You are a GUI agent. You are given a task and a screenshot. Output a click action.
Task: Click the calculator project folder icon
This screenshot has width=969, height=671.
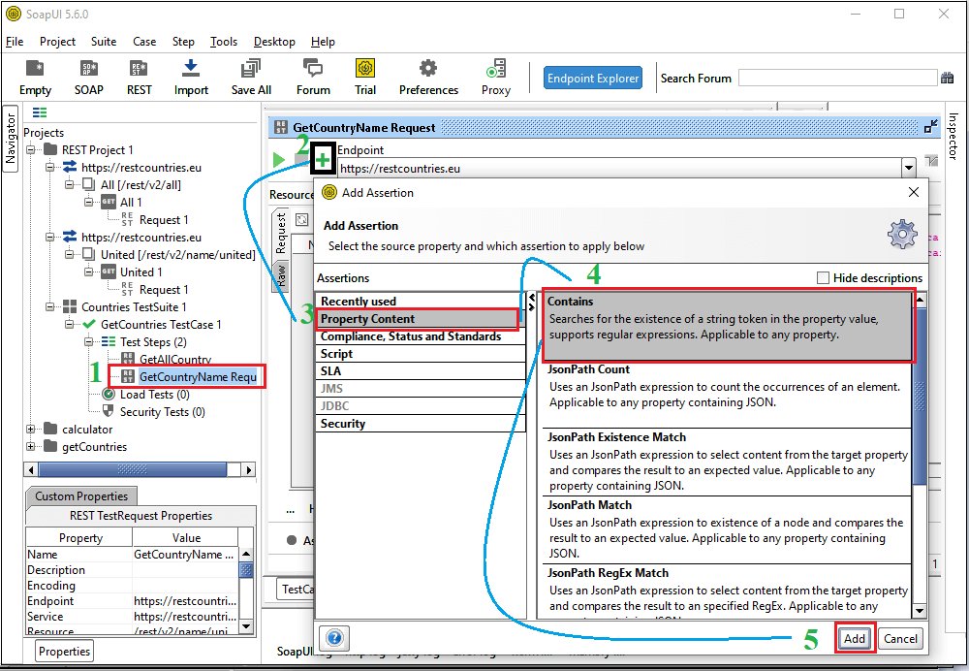click(x=50, y=429)
